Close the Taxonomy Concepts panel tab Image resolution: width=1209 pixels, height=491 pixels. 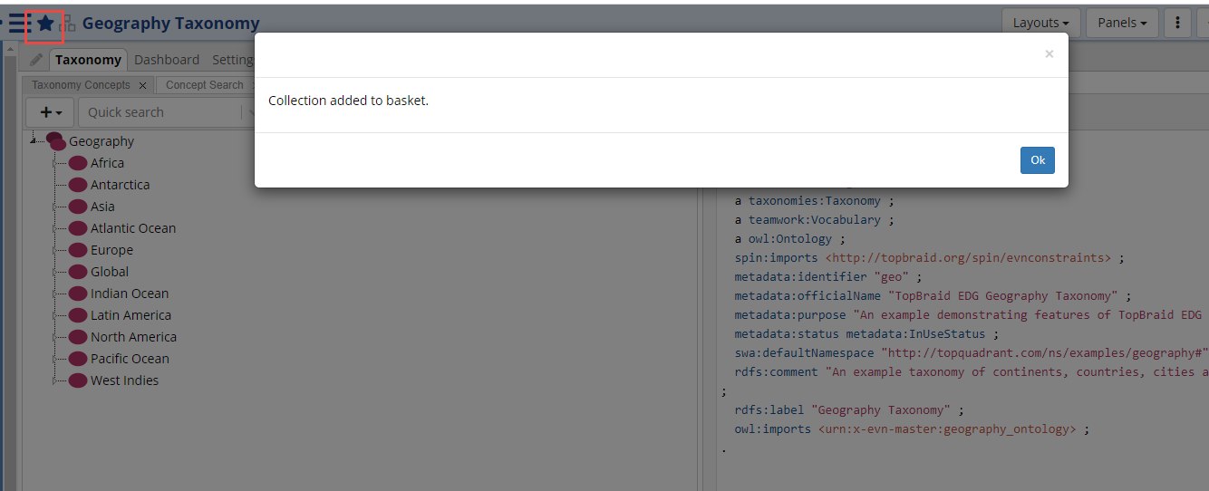click(x=142, y=85)
